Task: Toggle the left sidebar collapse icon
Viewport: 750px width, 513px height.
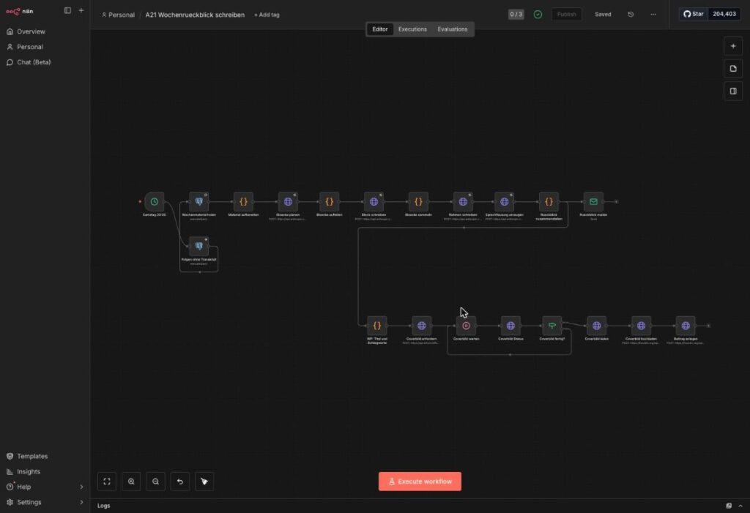Action: pos(67,10)
